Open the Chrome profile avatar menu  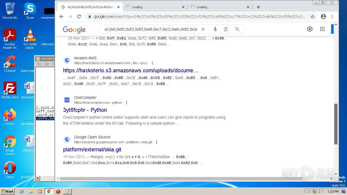(x=323, y=17)
